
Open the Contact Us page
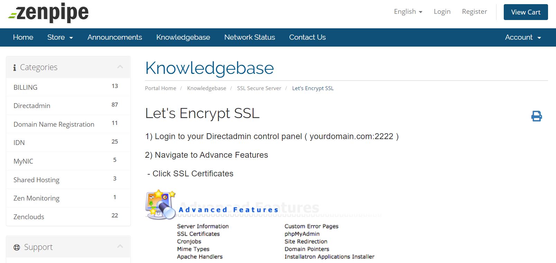pyautogui.click(x=308, y=37)
